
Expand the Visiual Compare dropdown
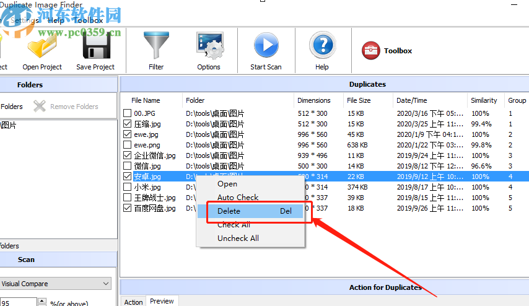click(x=106, y=284)
